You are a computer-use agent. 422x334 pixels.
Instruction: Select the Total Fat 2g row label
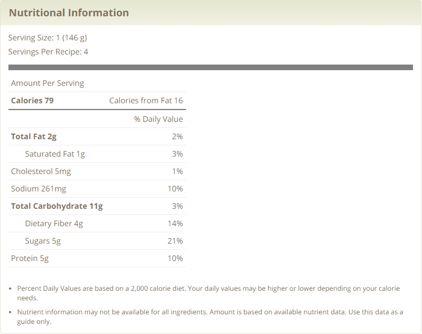click(x=34, y=136)
